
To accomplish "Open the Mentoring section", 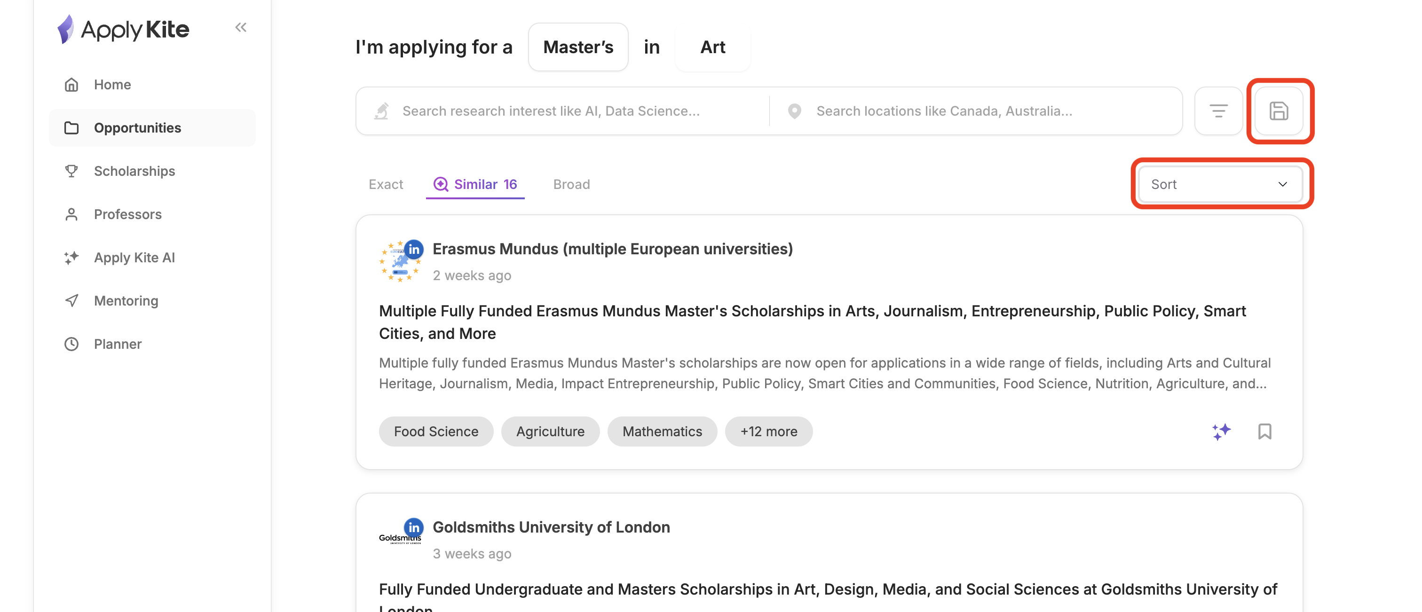I will click(x=126, y=301).
